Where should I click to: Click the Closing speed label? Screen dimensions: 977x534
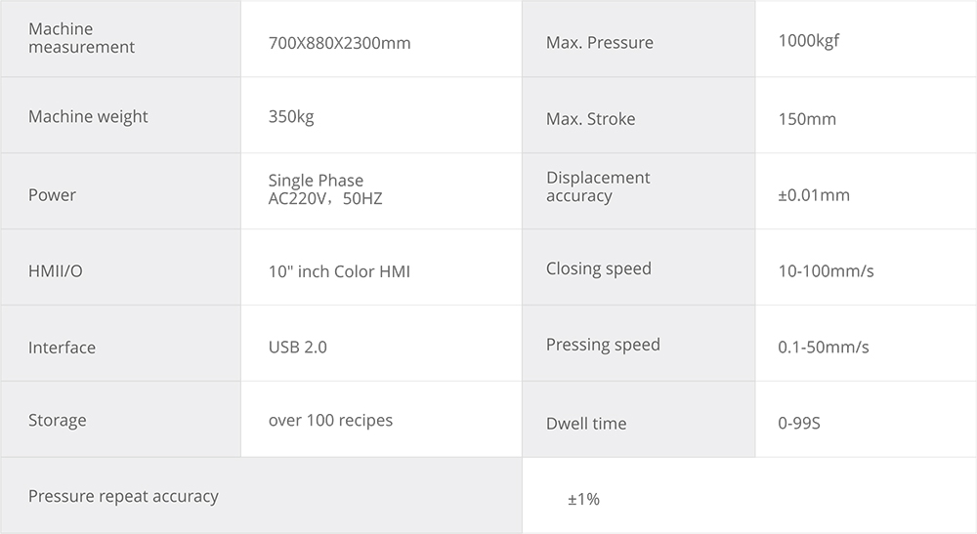598,268
